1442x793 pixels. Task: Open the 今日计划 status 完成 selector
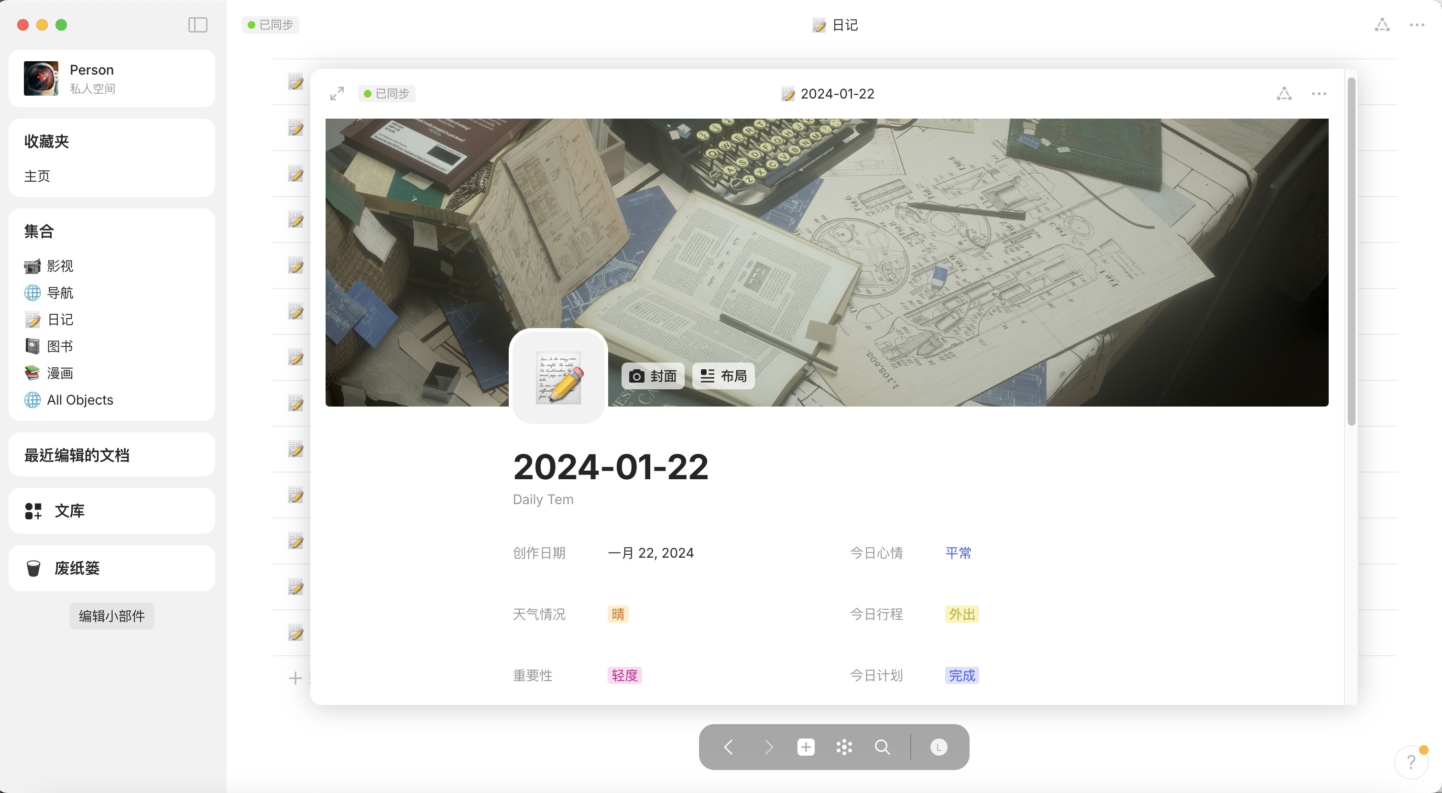[961, 675]
